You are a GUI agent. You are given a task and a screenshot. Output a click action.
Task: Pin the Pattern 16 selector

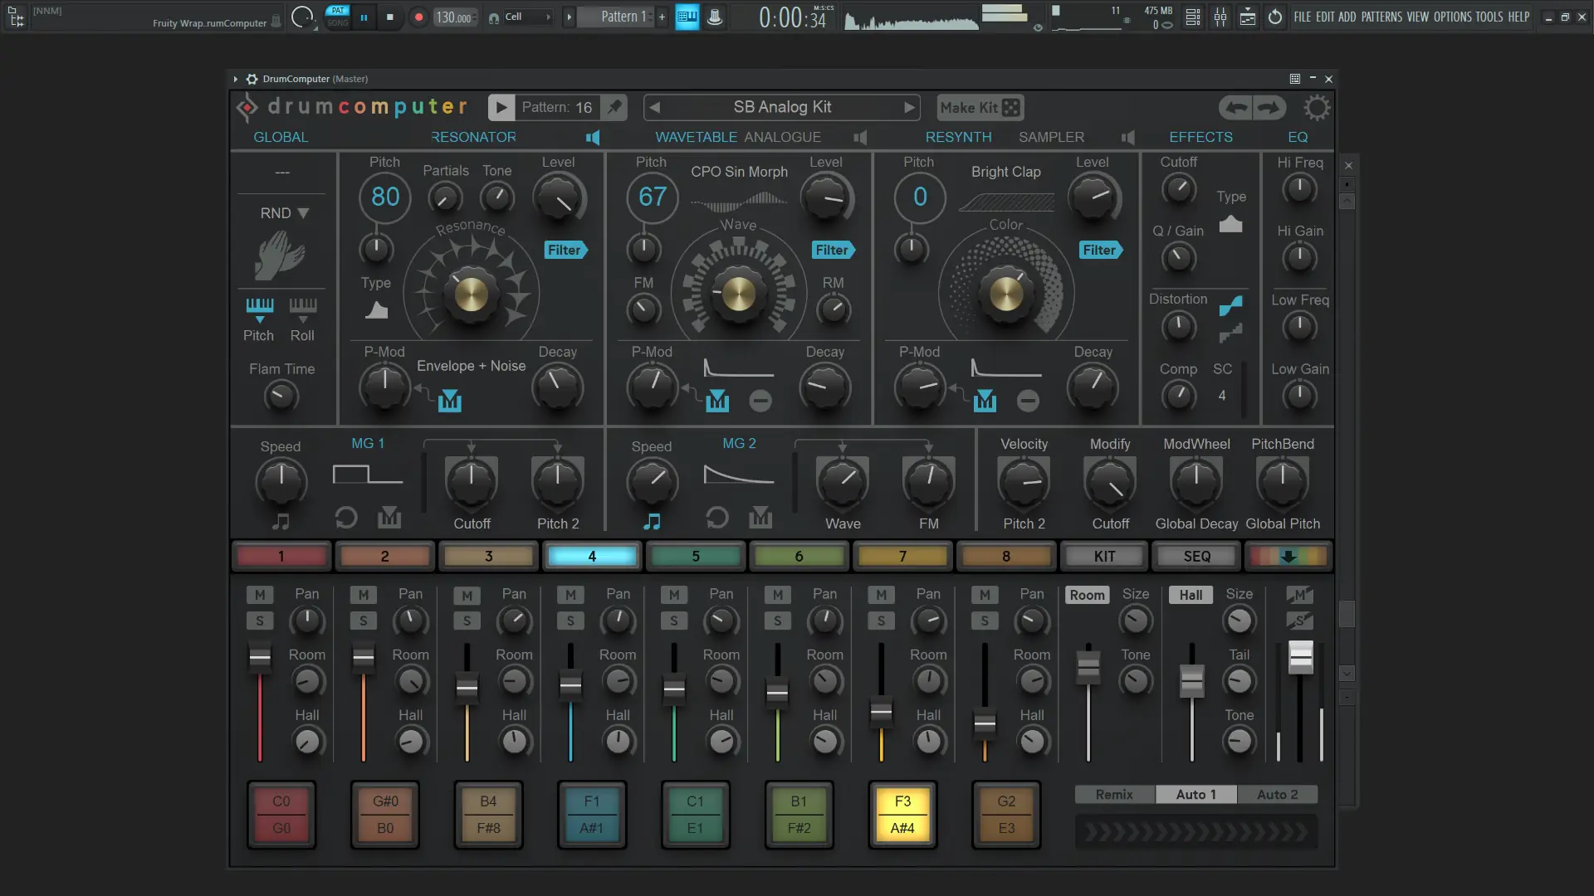(614, 107)
